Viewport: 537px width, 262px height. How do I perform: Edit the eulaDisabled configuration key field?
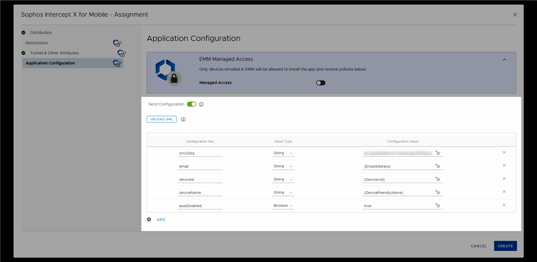pyautogui.click(x=200, y=206)
